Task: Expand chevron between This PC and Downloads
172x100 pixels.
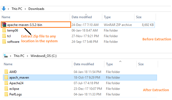Action: (x=25, y=9)
